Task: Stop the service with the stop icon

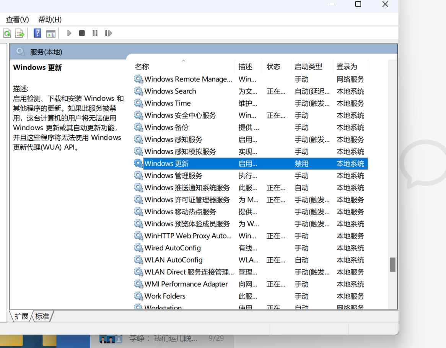Action: 82,33
